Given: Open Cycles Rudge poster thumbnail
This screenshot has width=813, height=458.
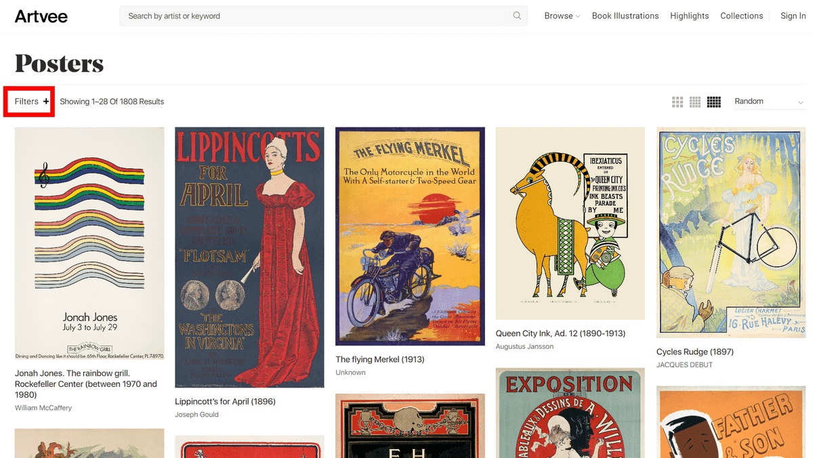Looking at the screenshot, I should 731,232.
